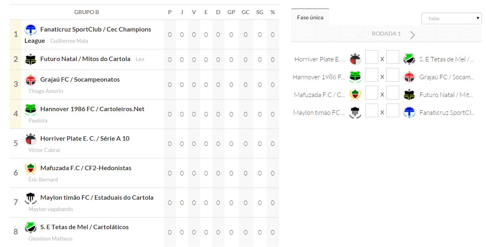This screenshot has height=247, width=486.
Task: Go to the next rodada with right arrow
Action: point(413,35)
